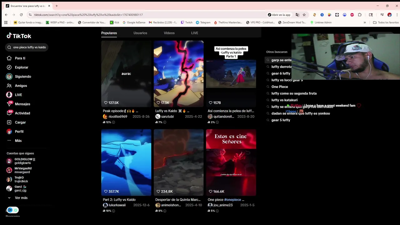
Task: Open the Kick bookmark
Action: (x=114, y=22)
